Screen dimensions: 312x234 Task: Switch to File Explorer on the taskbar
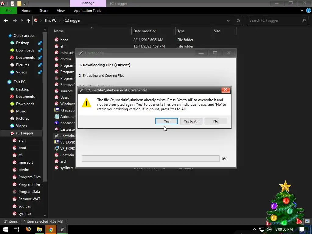coord(40,229)
